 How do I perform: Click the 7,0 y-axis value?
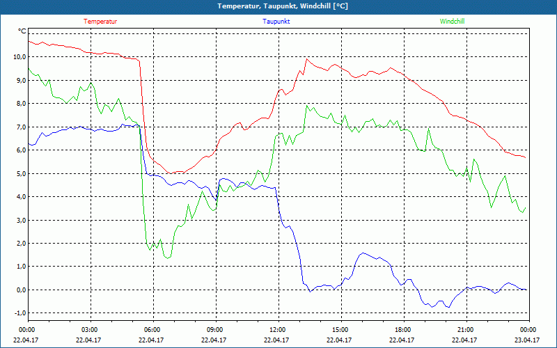pyautogui.click(x=22, y=127)
